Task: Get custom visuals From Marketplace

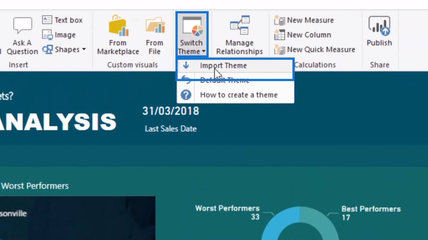Action: click(x=118, y=35)
